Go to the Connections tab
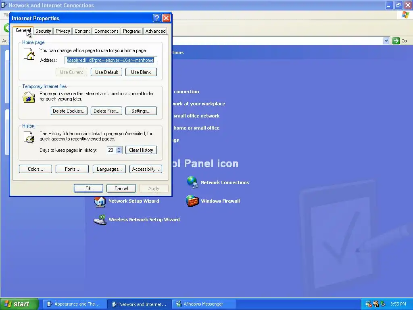This screenshot has width=413, height=310. tap(106, 31)
